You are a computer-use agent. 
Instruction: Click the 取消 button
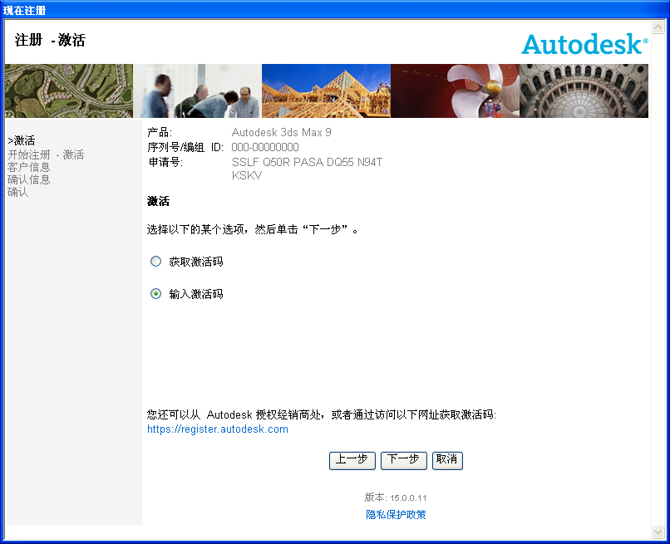point(447,460)
